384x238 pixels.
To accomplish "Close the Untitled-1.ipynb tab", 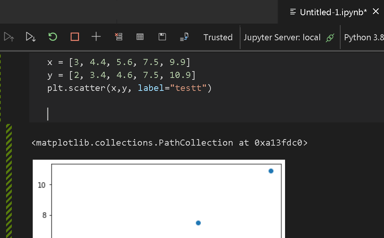I will (x=376, y=11).
